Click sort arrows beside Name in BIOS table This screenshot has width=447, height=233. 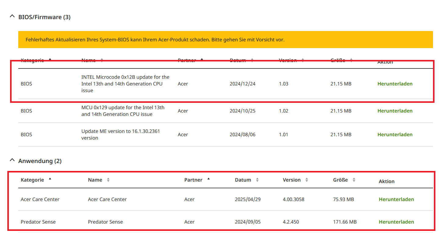pos(102,60)
